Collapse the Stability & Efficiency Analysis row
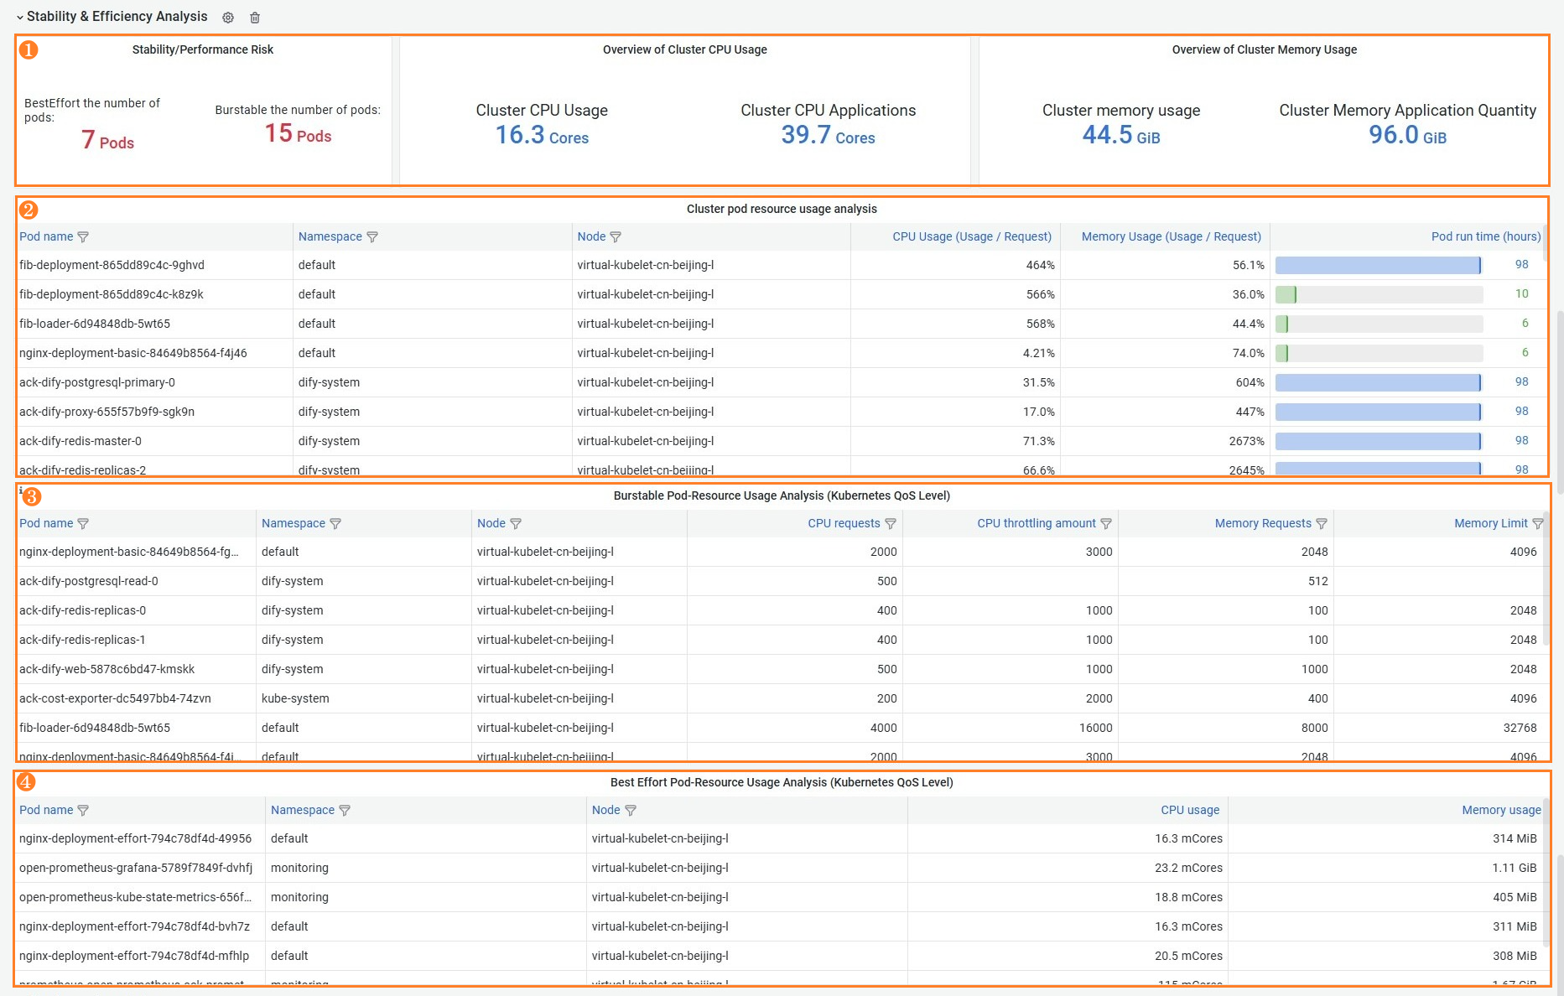 point(20,18)
